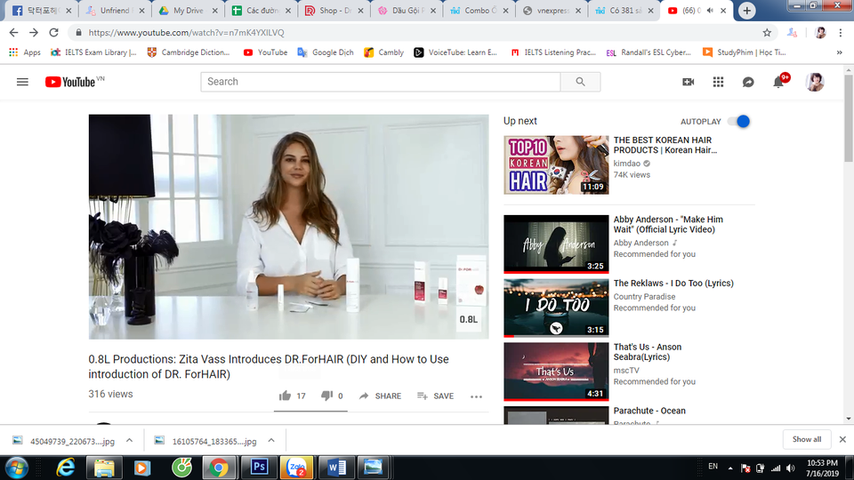This screenshot has width=854, height=480.
Task: Open the notifications bell
Action: (778, 82)
